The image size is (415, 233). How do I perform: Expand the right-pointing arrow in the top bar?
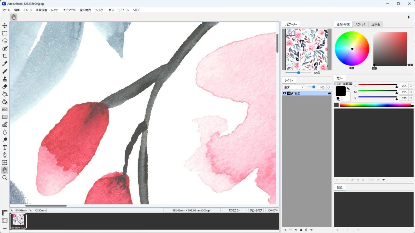409,17
